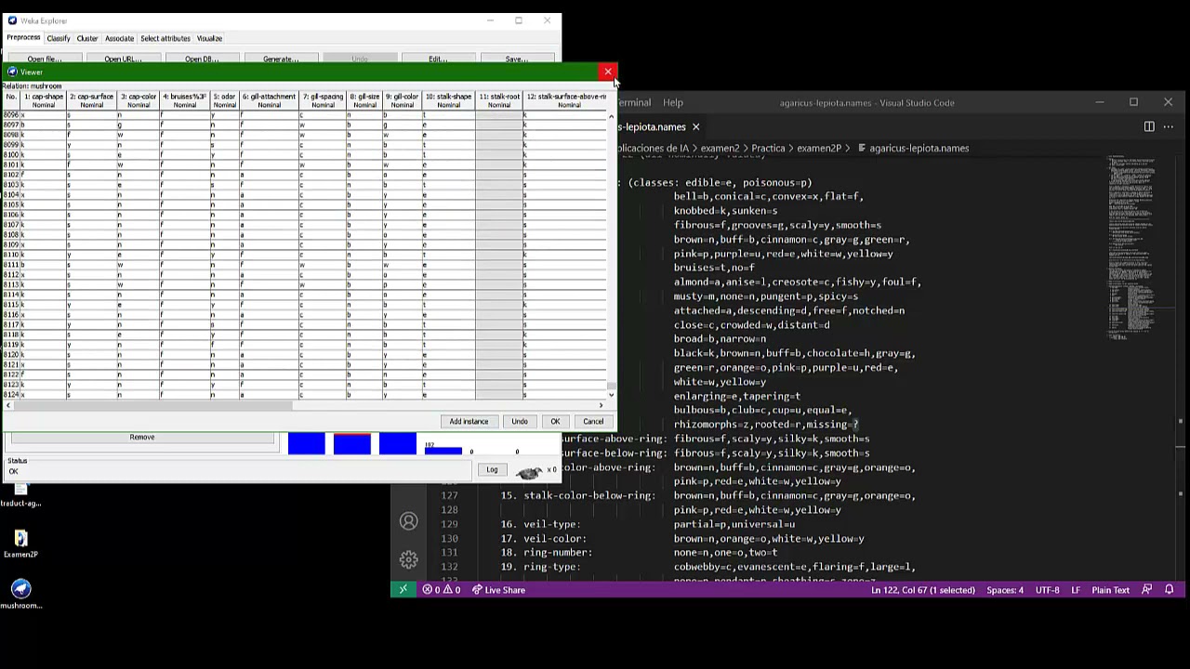Click the VS Code minimap
Image resolution: width=1190 pixels, height=669 pixels.
click(1132, 247)
